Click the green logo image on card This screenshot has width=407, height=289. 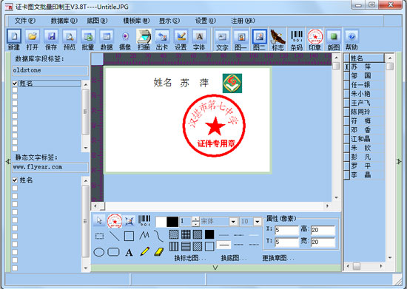coord(232,84)
